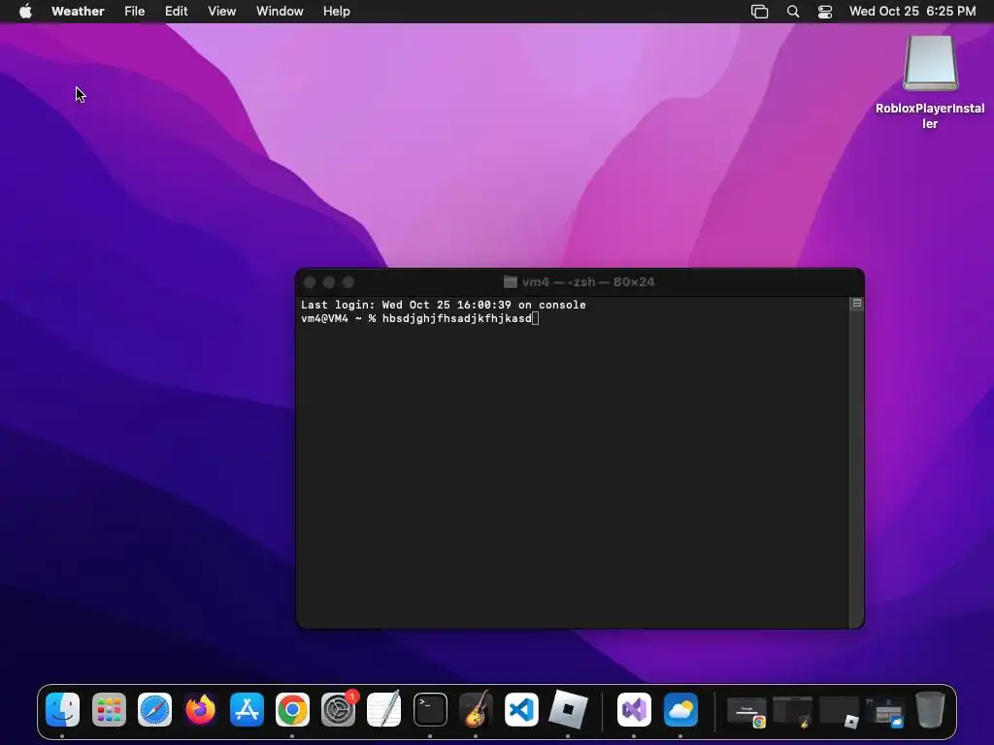Click the Last login line in Terminal
This screenshot has width=994, height=745.
[443, 305]
